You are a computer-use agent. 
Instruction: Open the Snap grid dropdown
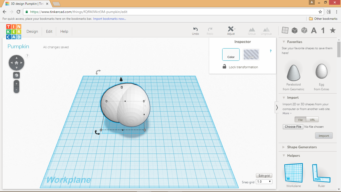(x=264, y=181)
